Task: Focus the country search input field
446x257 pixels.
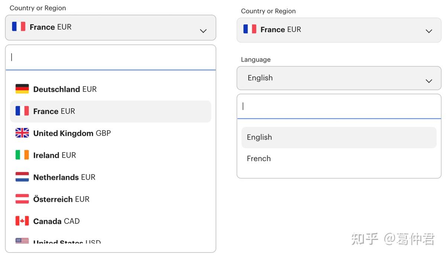Action: click(110, 57)
